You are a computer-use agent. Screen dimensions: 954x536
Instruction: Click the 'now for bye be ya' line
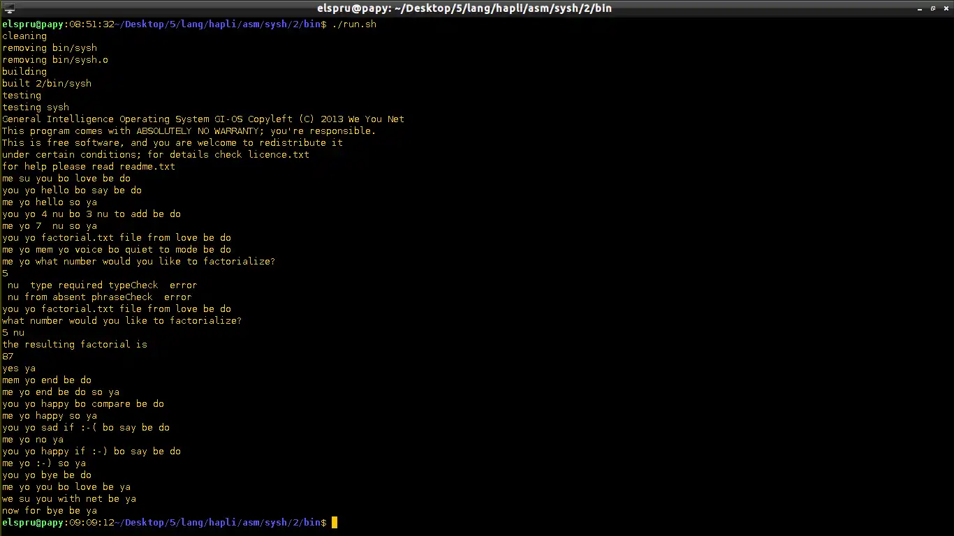[x=50, y=511]
